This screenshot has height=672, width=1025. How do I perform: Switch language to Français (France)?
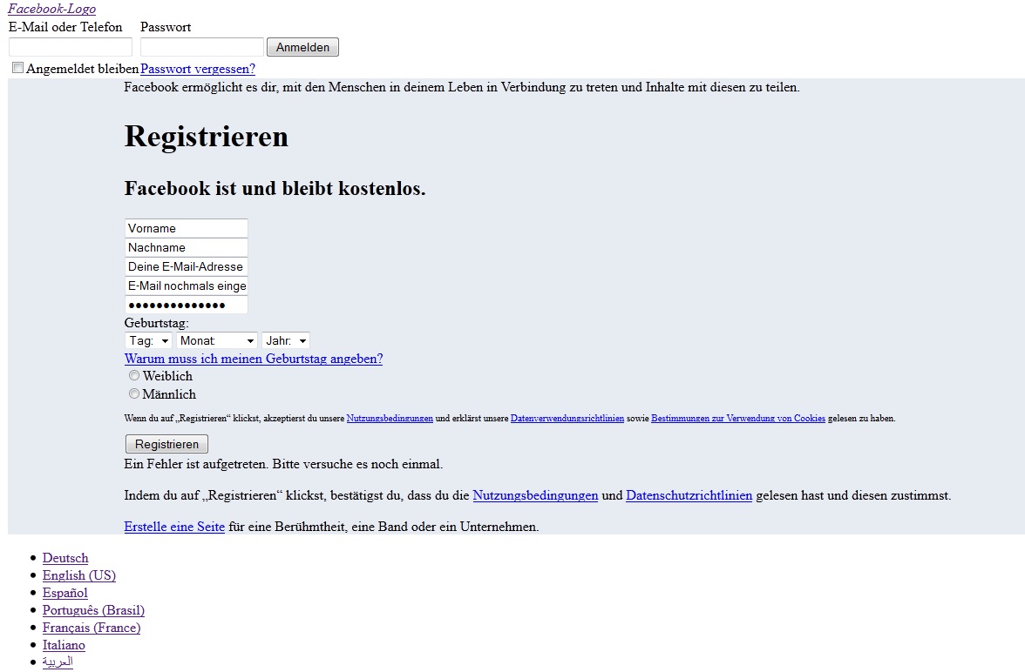tap(92, 628)
